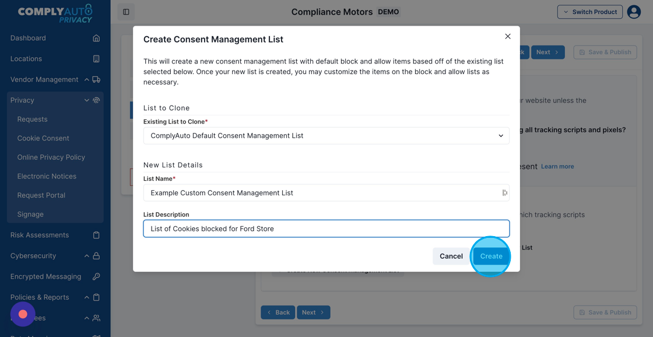
Task: Open the Switch Product dropdown
Action: [590, 12]
